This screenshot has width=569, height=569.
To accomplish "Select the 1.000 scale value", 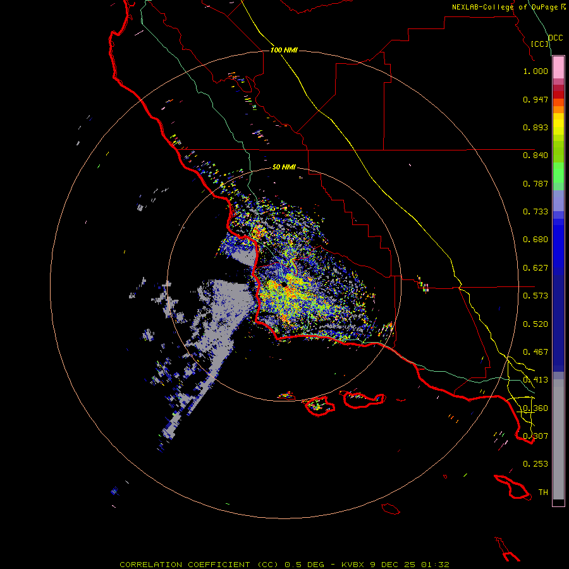I will (x=535, y=71).
